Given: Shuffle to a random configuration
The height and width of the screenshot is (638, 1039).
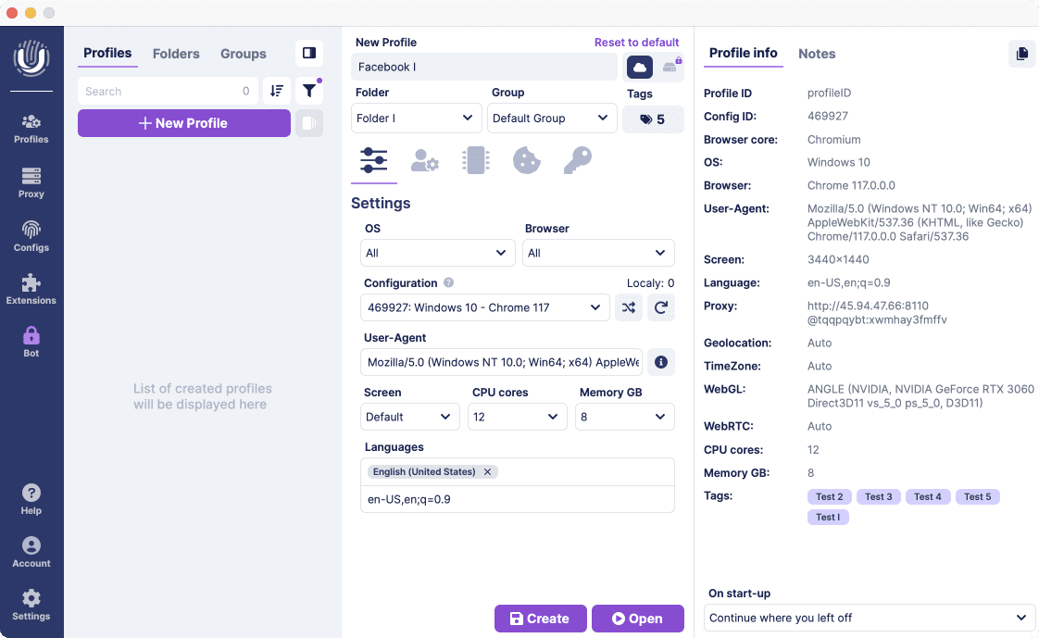Looking at the screenshot, I should (x=628, y=307).
